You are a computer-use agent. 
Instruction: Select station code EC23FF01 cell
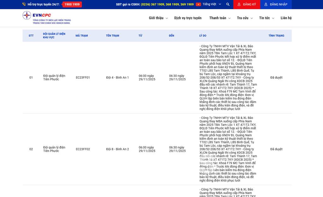(x=83, y=77)
